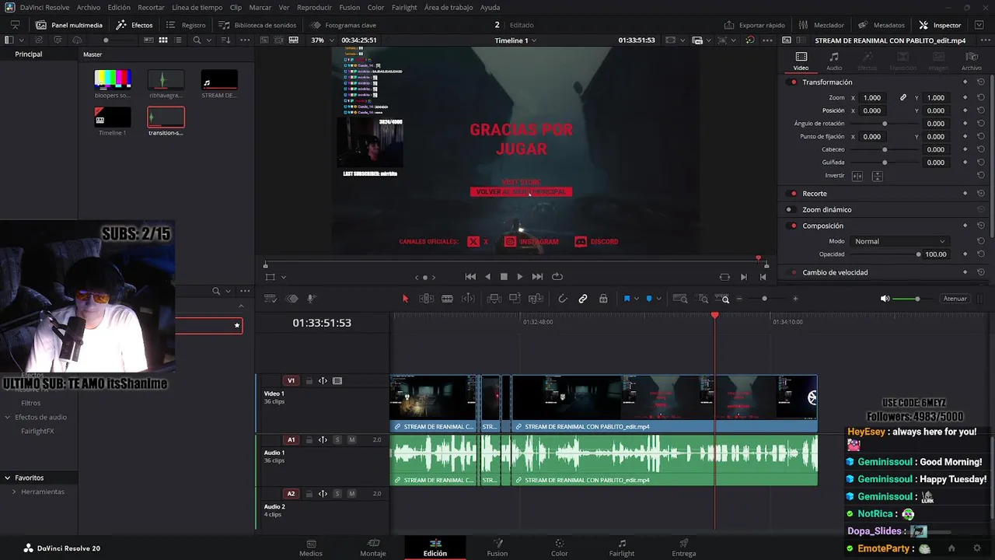The width and height of the screenshot is (995, 560).
Task: Select the Timeline 1 thumbnail in media pool
Action: [x=113, y=117]
